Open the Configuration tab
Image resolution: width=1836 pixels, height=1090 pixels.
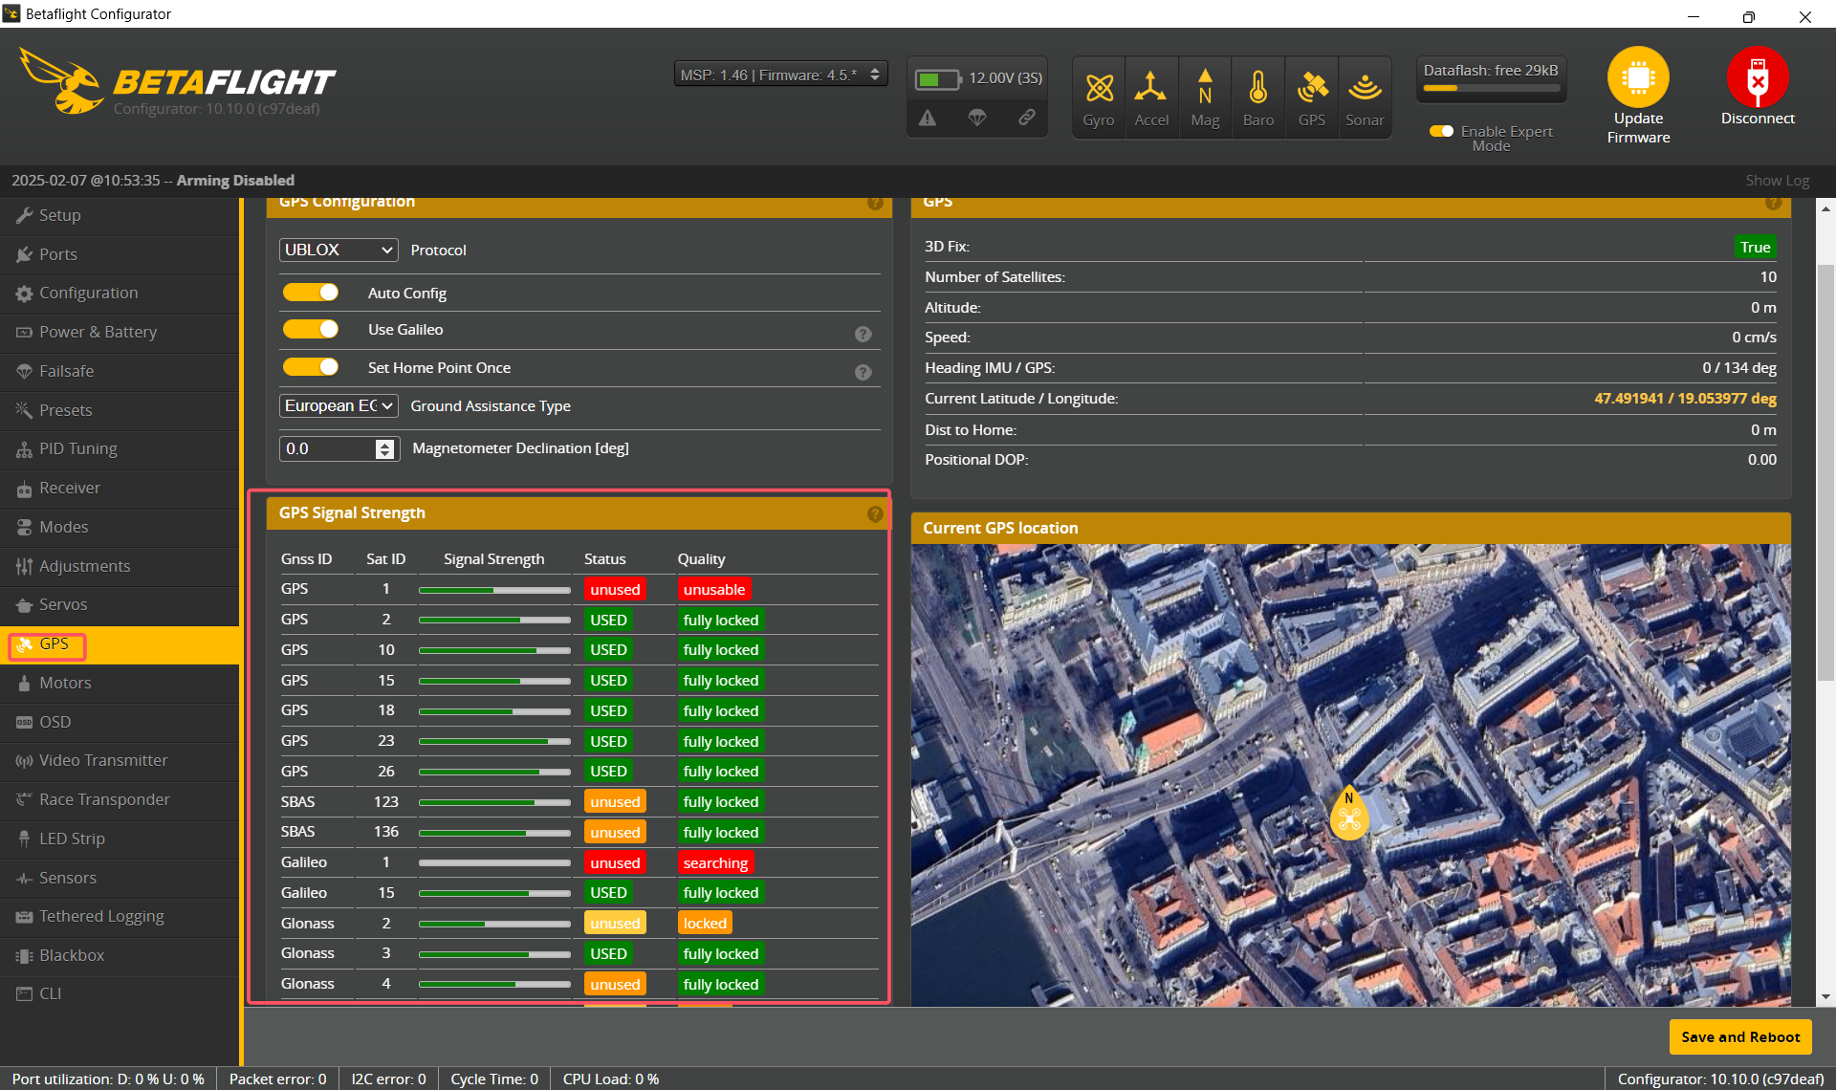[x=120, y=293]
